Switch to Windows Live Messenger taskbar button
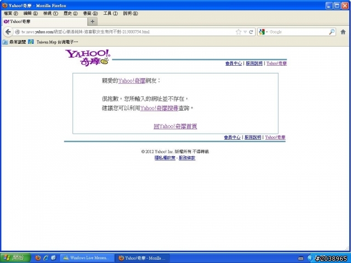Image resolution: width=351 pixels, height=263 pixels. [87, 258]
